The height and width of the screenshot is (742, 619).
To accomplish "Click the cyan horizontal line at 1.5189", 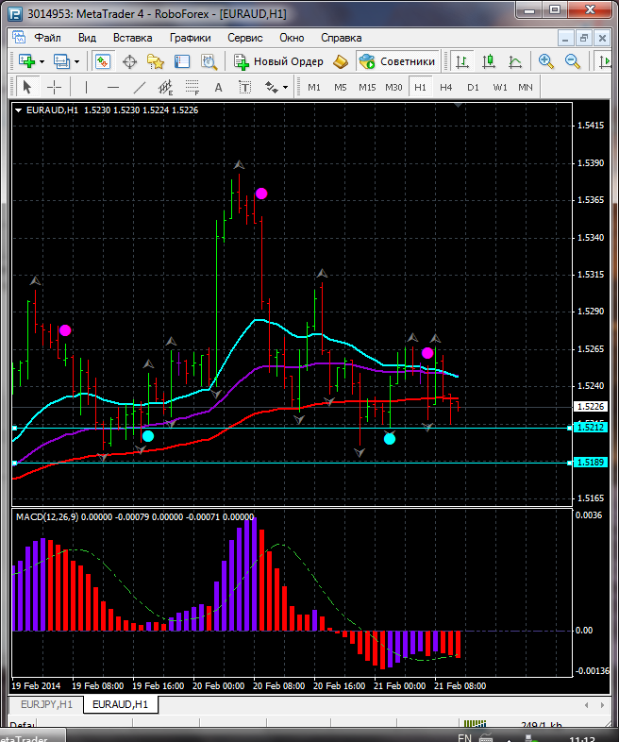I will [x=283, y=463].
